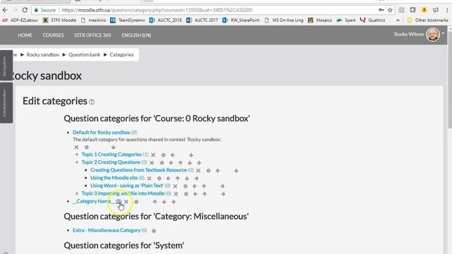The image size is (452, 254).
Task: Move 'Using Word - saving as Plain Text' right
Action: pyautogui.click(x=222, y=186)
